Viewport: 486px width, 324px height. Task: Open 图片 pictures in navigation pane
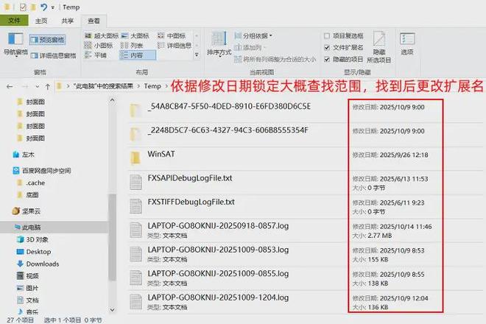tap(28, 288)
